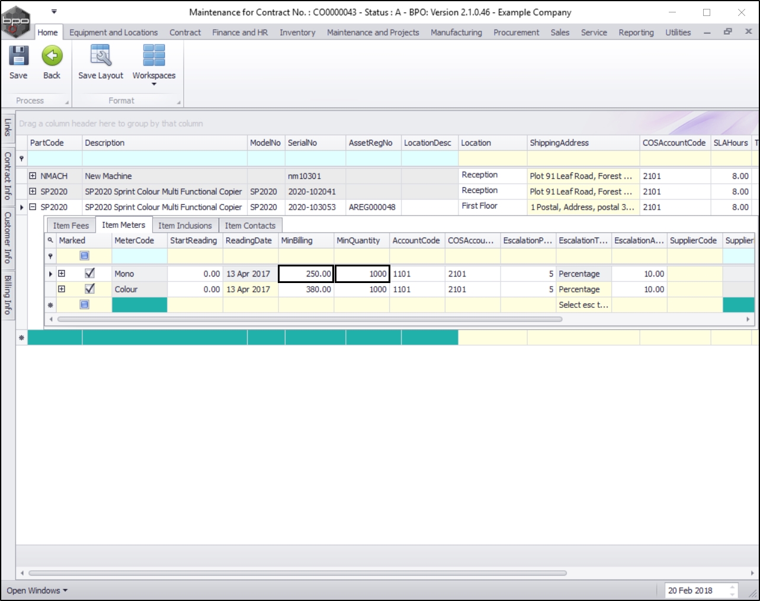Open the Workspaces icon menu
Image resolution: width=760 pixels, height=601 pixels.
(154, 55)
